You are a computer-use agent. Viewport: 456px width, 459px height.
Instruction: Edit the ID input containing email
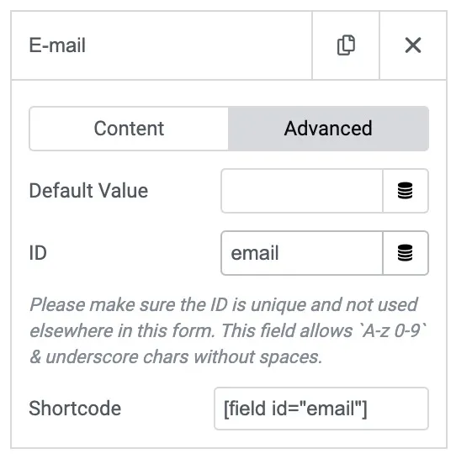pyautogui.click(x=302, y=253)
